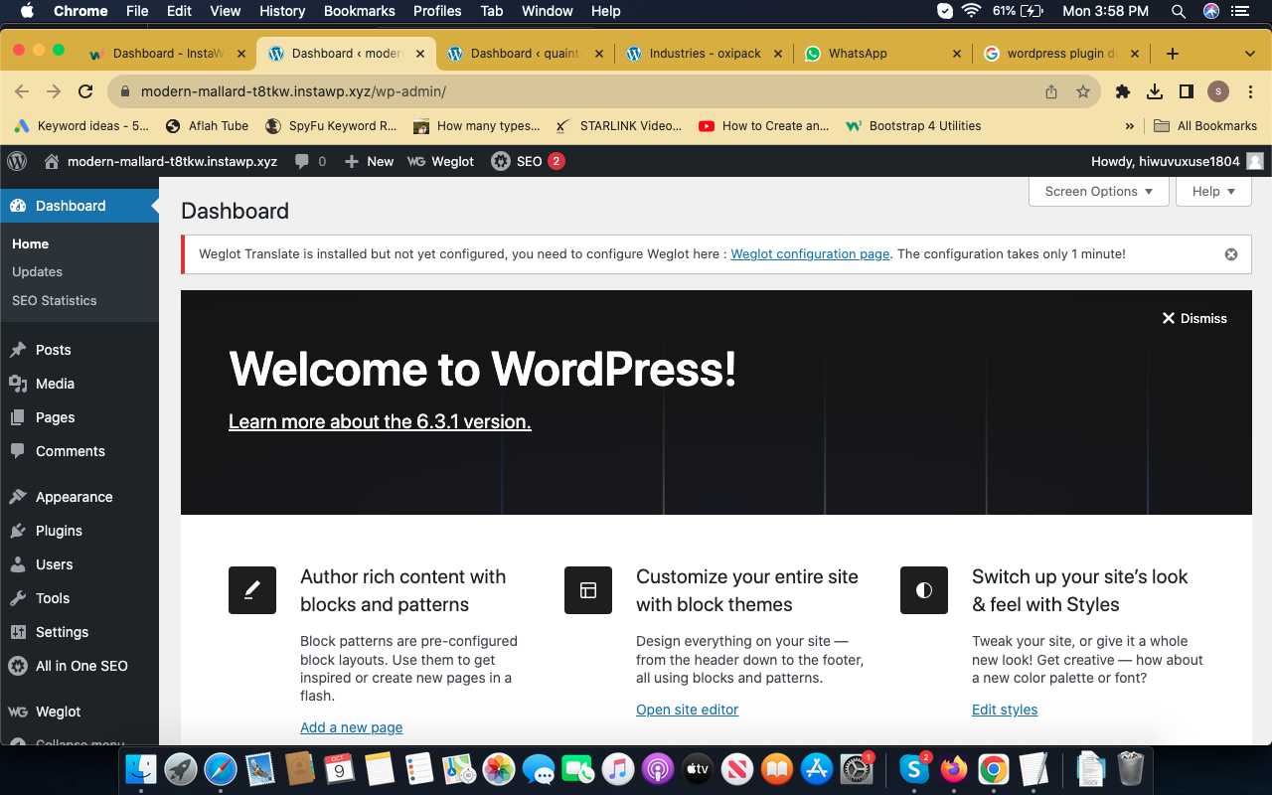This screenshot has height=795, width=1272.
Task: Open the Settings icon in the sidebar
Action: pos(19,632)
